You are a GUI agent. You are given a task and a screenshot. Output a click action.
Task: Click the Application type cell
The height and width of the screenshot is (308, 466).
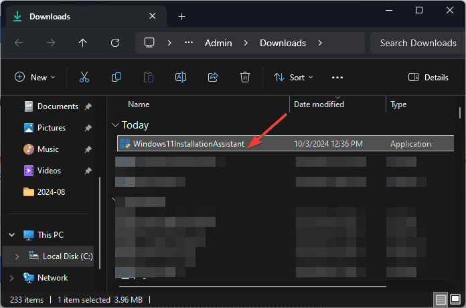click(x=410, y=144)
